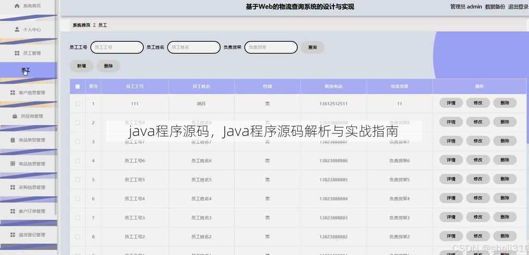This screenshot has height=255, width=529.
Task: Focus the 员工工号 search field
Action: tap(117, 47)
